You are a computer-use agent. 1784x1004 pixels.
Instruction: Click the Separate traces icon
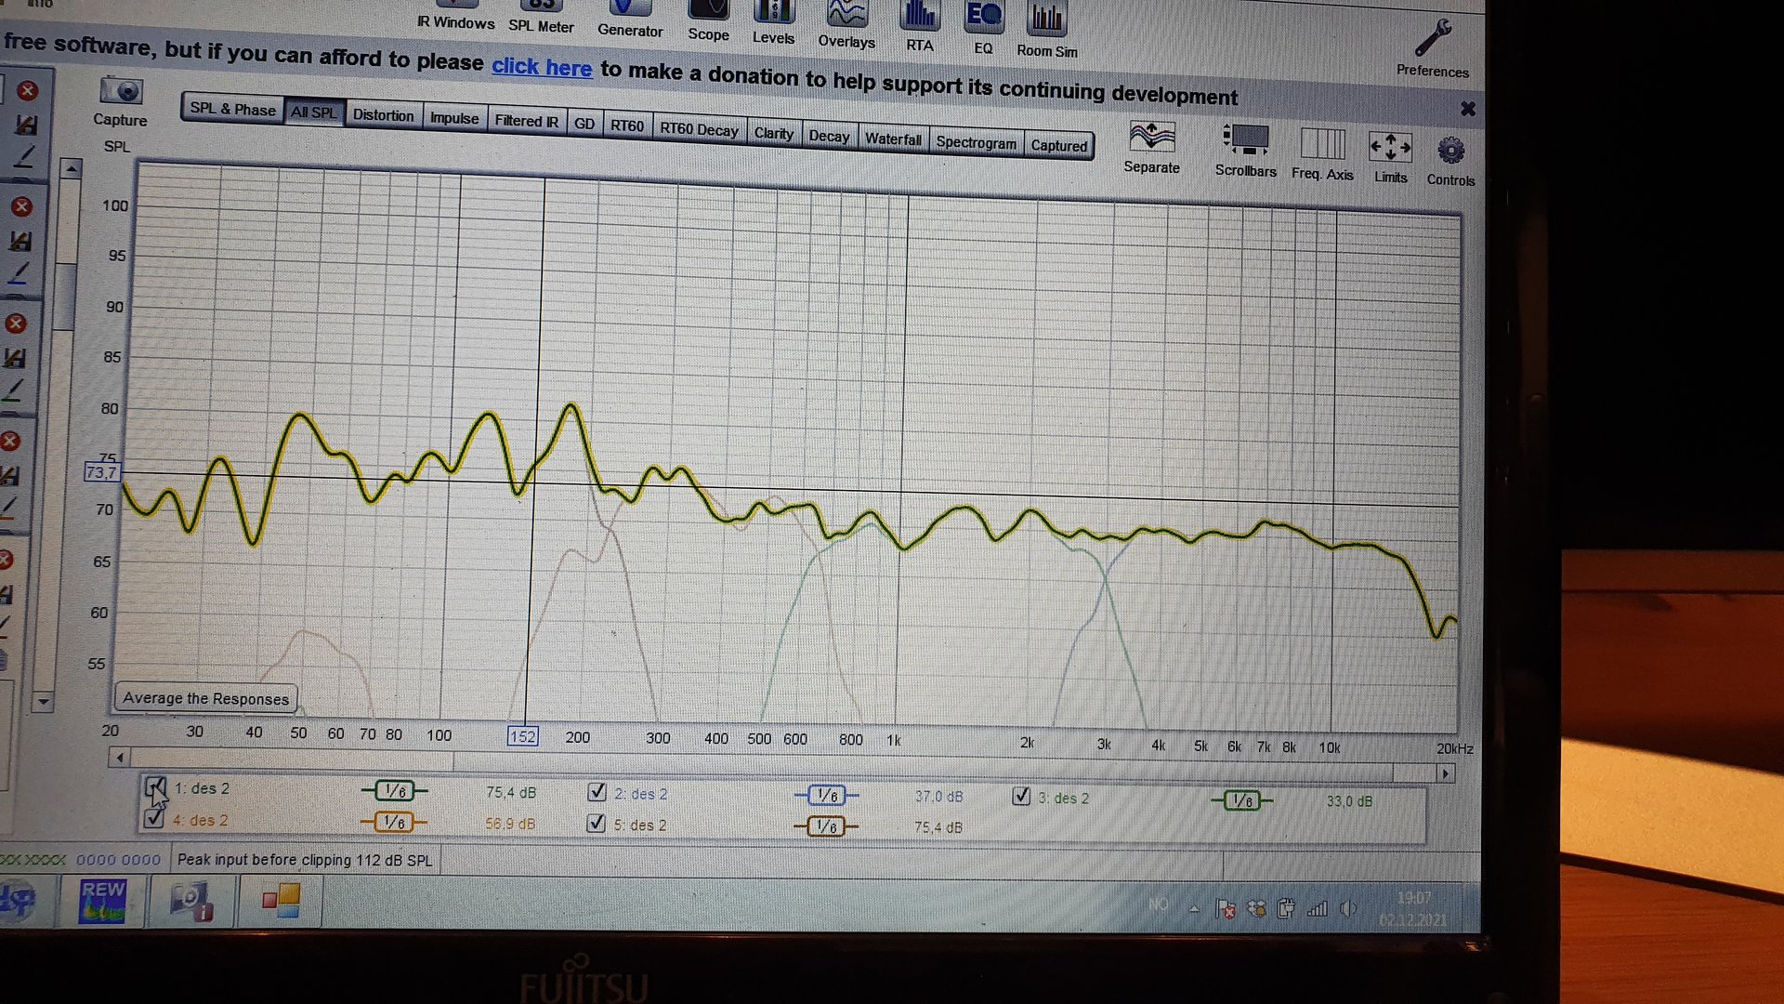coord(1151,138)
